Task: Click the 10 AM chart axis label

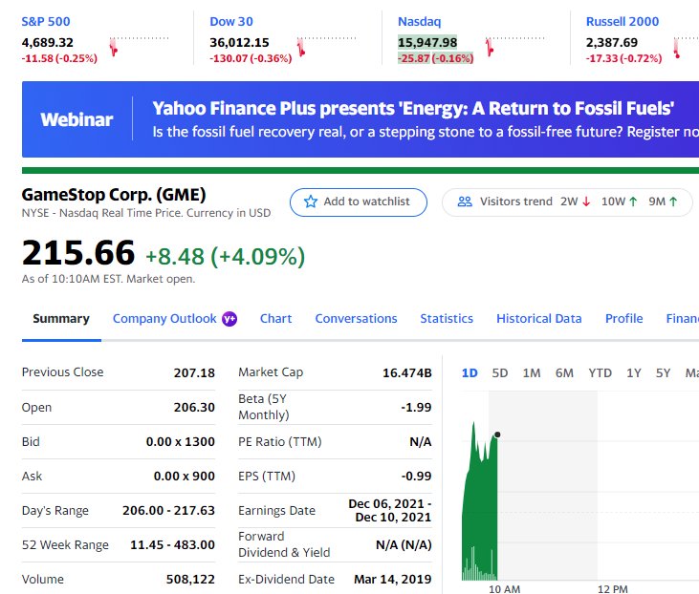Action: click(504, 589)
